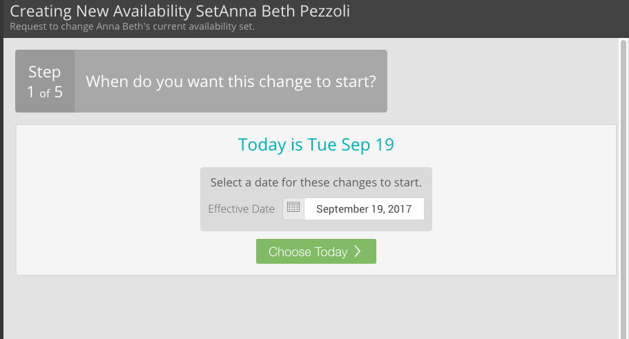
Task: Click the Effective Date label
Action: [x=241, y=209]
